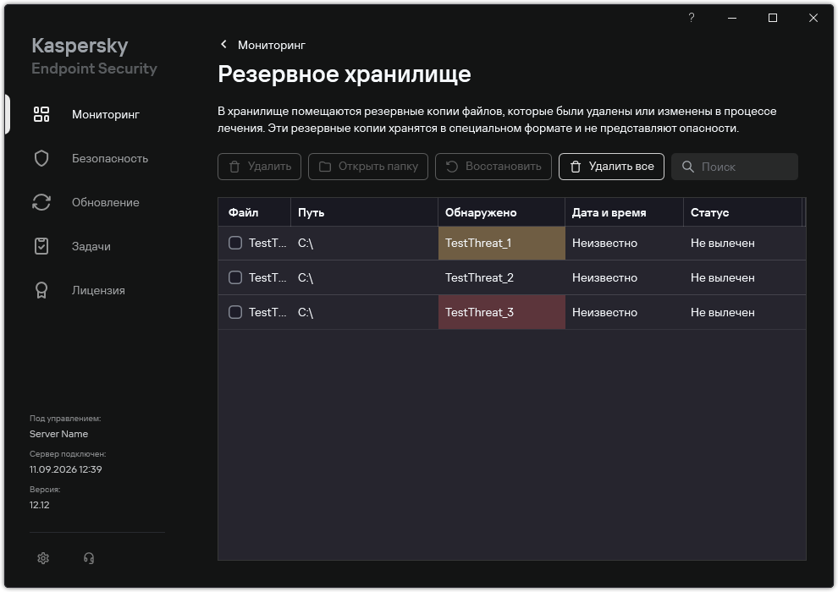Select the red-highlighted TestThreat_3 cell
The height and width of the screenshot is (592, 838).
tap(501, 312)
